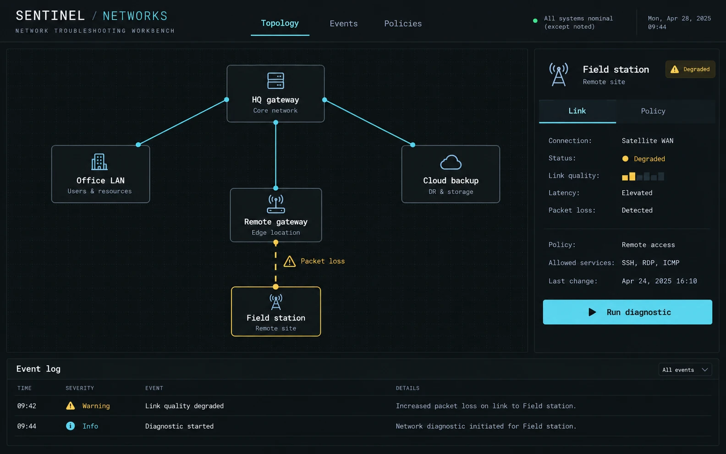This screenshot has height=454, width=726.
Task: Select the Office LAN node label
Action: click(x=100, y=181)
